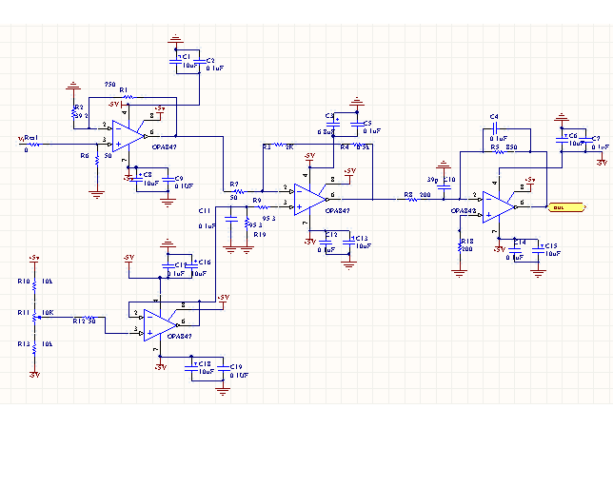Screen dimensions: 613x487
Task: Select the 39p capacitor C10
Action: (444, 186)
